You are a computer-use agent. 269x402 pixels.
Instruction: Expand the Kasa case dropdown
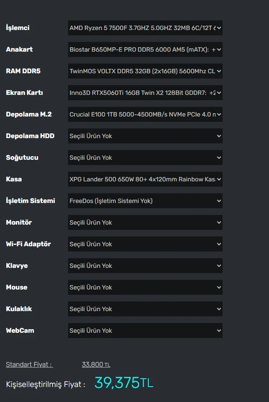[145, 179]
